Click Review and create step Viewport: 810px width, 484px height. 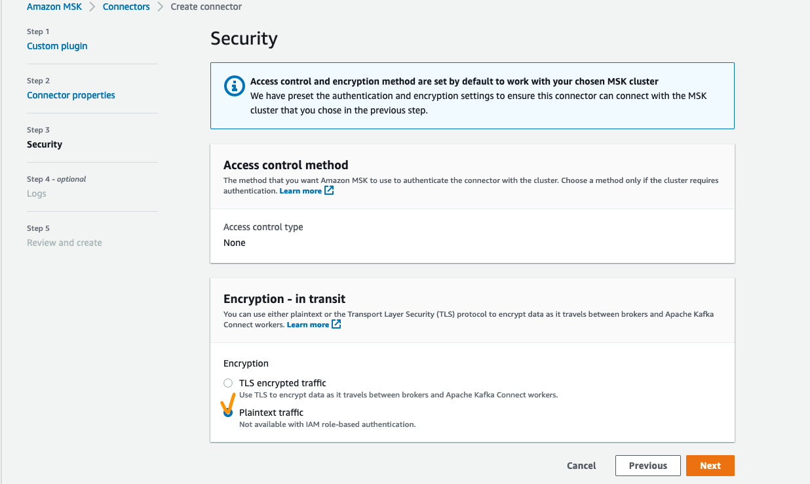pos(64,243)
